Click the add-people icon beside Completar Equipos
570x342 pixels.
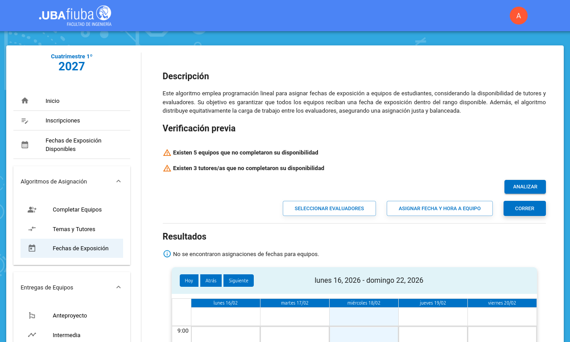coord(32,210)
